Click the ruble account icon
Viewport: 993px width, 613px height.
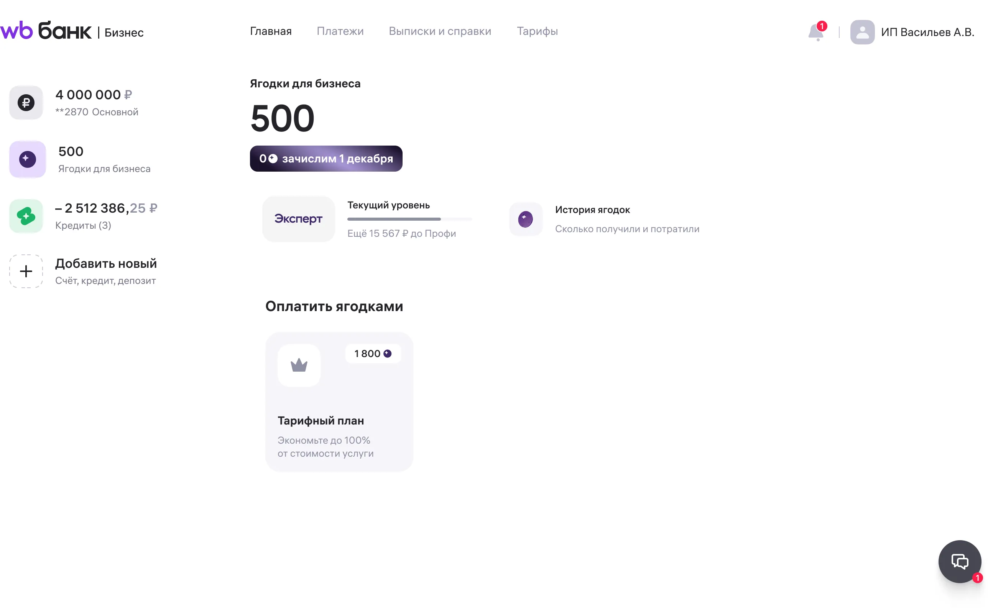[26, 103]
